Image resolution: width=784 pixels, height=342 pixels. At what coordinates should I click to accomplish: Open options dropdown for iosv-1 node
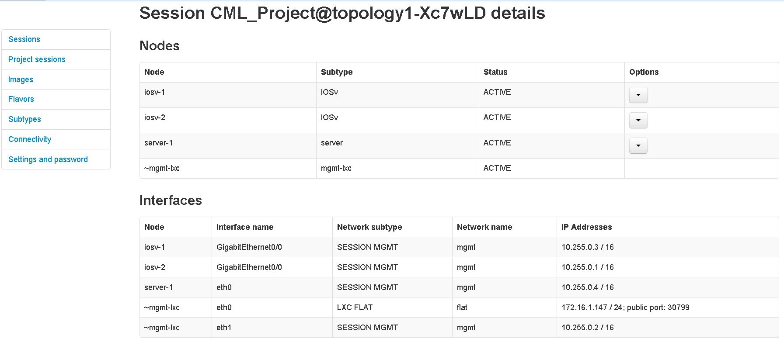(x=638, y=95)
